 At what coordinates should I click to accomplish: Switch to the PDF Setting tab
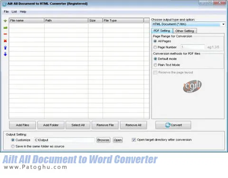[x=162, y=31]
